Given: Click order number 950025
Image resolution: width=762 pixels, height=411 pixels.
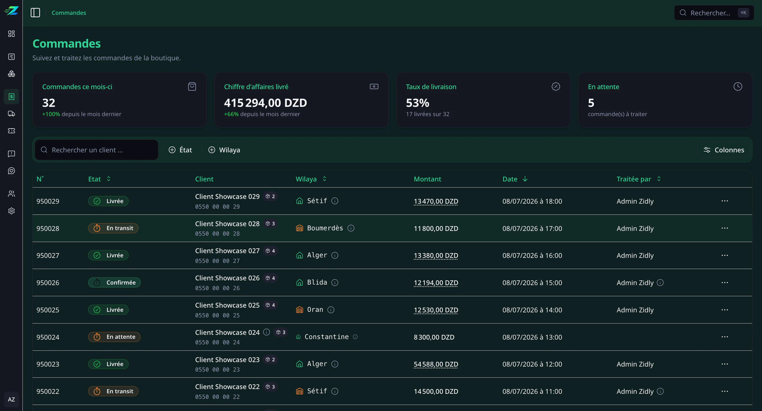Looking at the screenshot, I should tap(48, 310).
